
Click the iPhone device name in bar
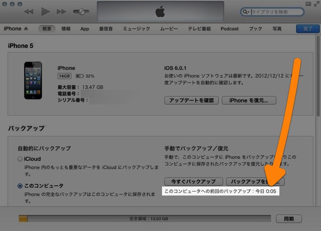point(13,28)
